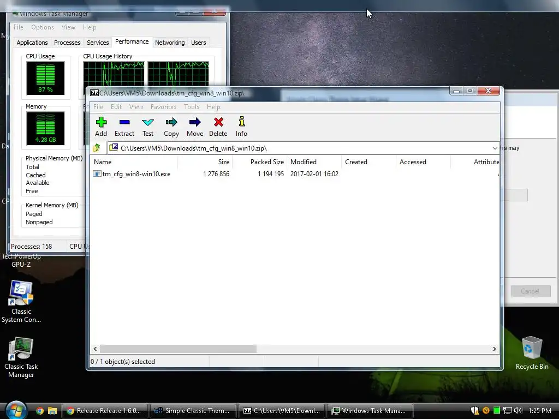Viewport: 559px width, 419px height.
Task: Open the 7-Zip View menu
Action: coord(136,107)
